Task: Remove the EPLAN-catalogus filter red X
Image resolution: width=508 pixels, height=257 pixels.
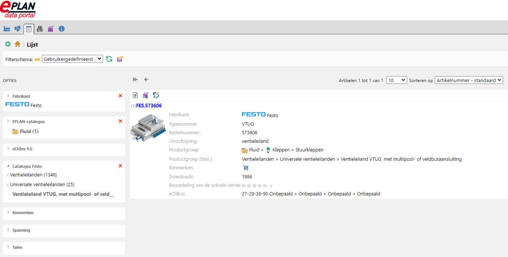Action: (x=120, y=121)
